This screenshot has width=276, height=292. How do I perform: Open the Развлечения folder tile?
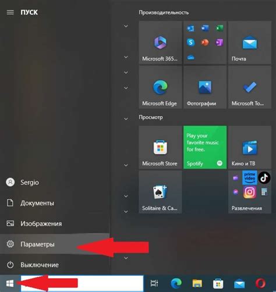(250, 192)
